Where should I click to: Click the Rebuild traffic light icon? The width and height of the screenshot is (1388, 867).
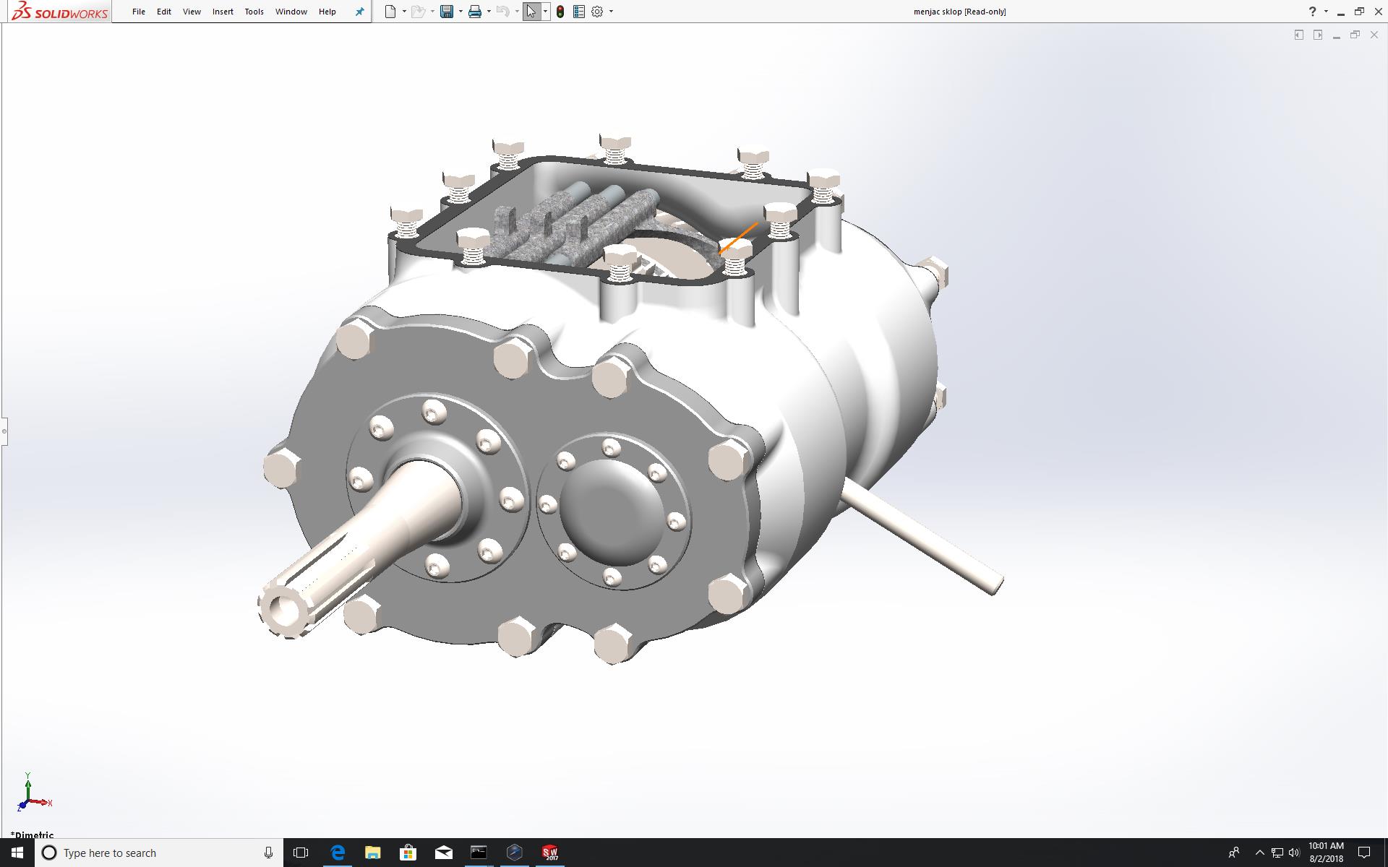560,12
